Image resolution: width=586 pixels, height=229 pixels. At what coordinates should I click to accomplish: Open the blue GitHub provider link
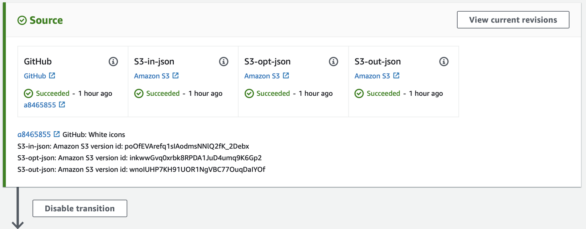click(35, 76)
